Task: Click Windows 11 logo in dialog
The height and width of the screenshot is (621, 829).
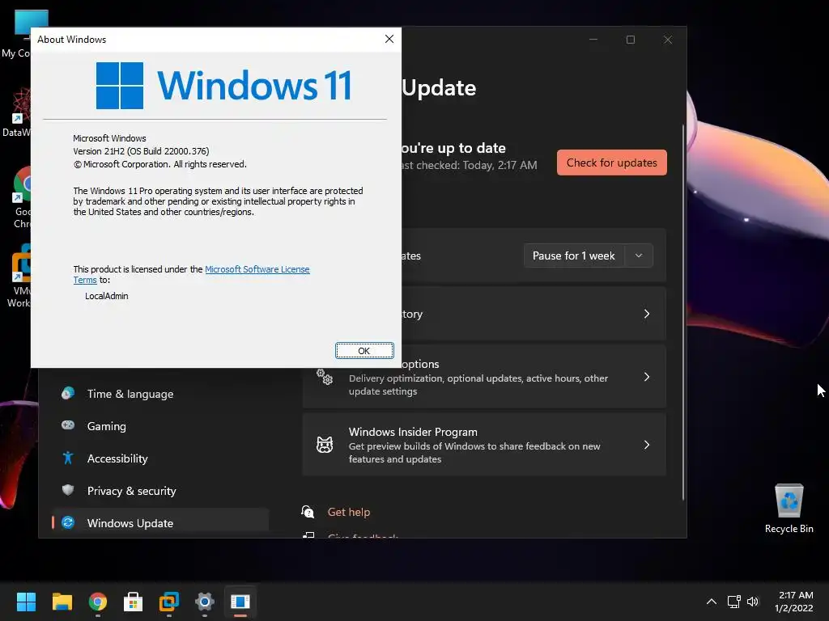Action: click(223, 86)
